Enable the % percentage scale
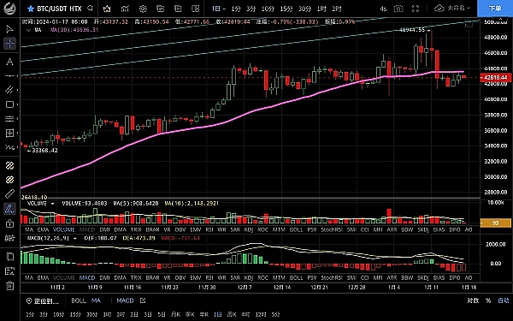The image size is (513, 321). (x=488, y=300)
